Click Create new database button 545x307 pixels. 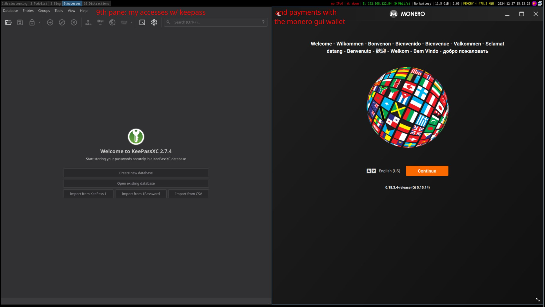136,173
